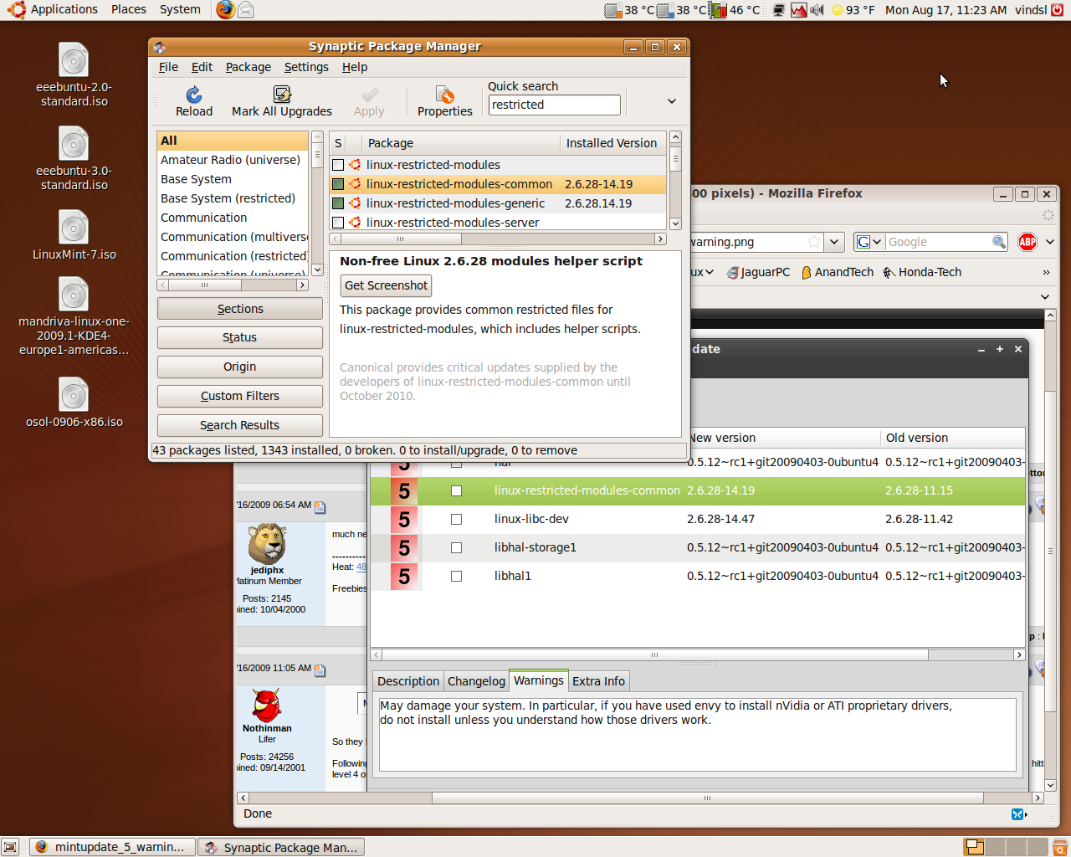Launch Firefox from the top panel icon
Image resolution: width=1071 pixels, height=857 pixels.
pyautogui.click(x=225, y=10)
